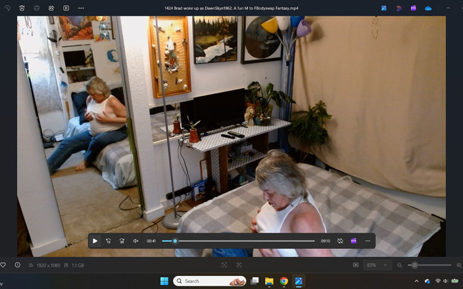Viewport: 463px width, 289px height.
Task: Skip back 10 seconds
Action: [x=109, y=241]
